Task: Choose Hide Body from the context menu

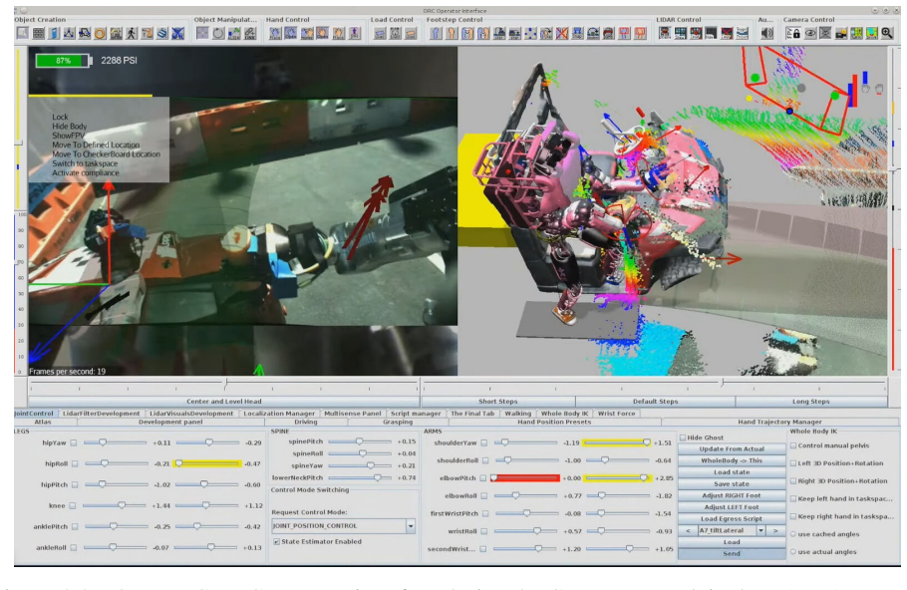Action: pyautogui.click(x=70, y=127)
